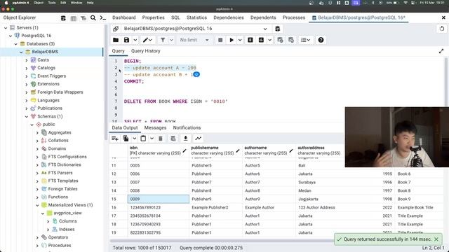
Task: Select the avgprice_view tree item
Action: (67, 213)
